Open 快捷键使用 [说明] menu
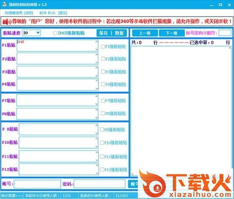 point(19,13)
